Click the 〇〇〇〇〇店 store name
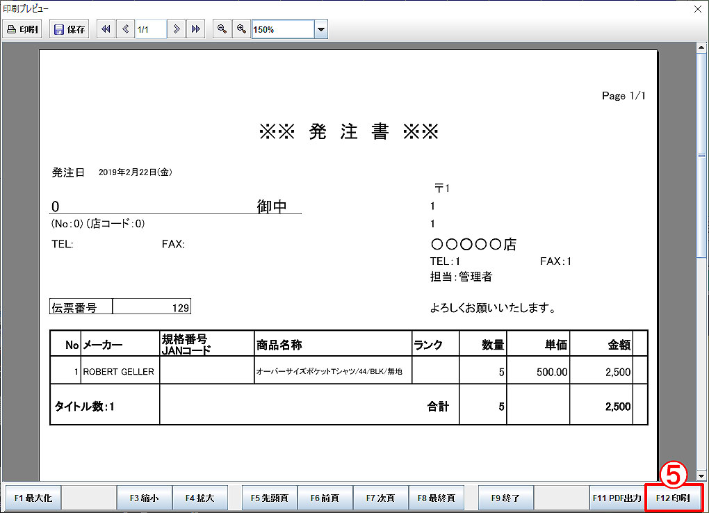The image size is (709, 513). [x=473, y=244]
